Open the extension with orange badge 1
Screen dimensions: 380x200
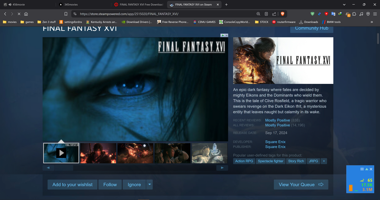348,14
